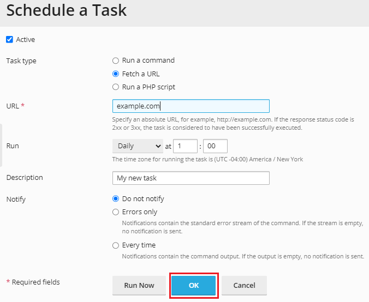Click the hour field showing 1
The width and height of the screenshot is (369, 302).
coord(186,146)
